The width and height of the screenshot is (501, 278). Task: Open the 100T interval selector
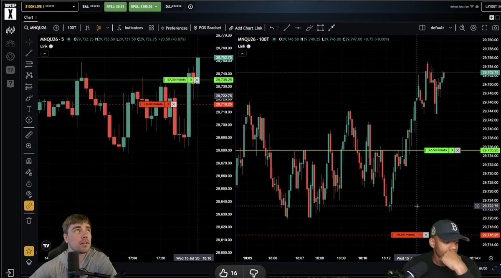tap(72, 28)
